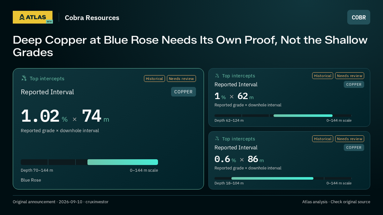Click Reported Interval title in the 1.02% card
This screenshot has width=383, height=215.
coord(47,92)
